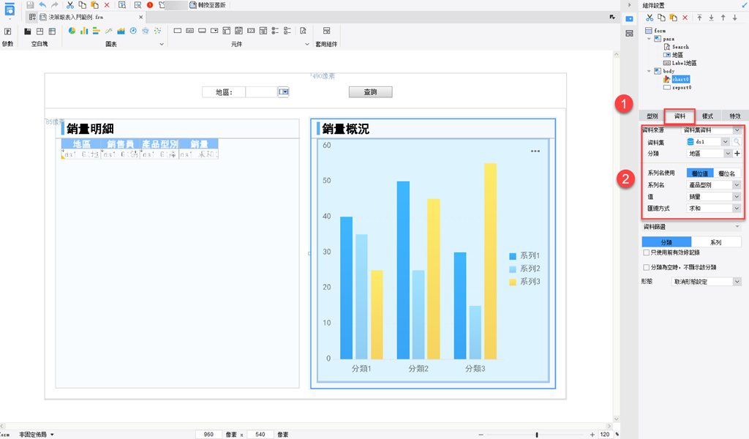Move component to top in tree
Viewport: 749px width, 439px height.
tap(699, 18)
